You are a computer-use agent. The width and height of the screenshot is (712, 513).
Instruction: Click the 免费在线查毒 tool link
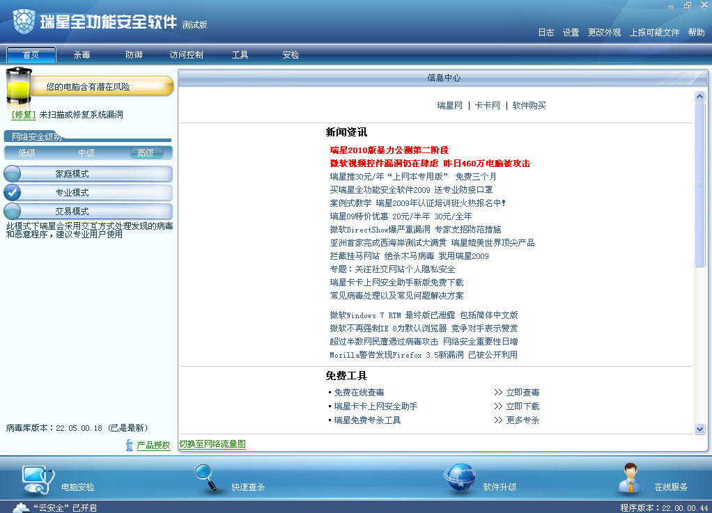[359, 393]
